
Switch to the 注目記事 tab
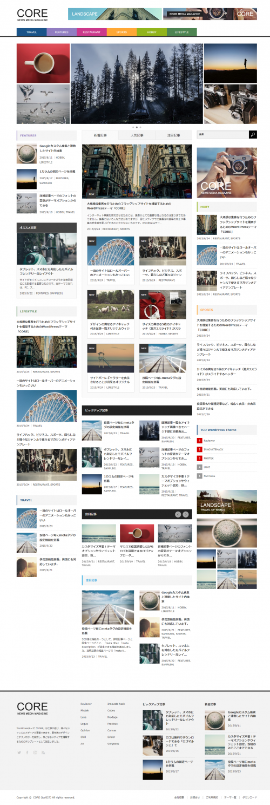click(x=173, y=135)
